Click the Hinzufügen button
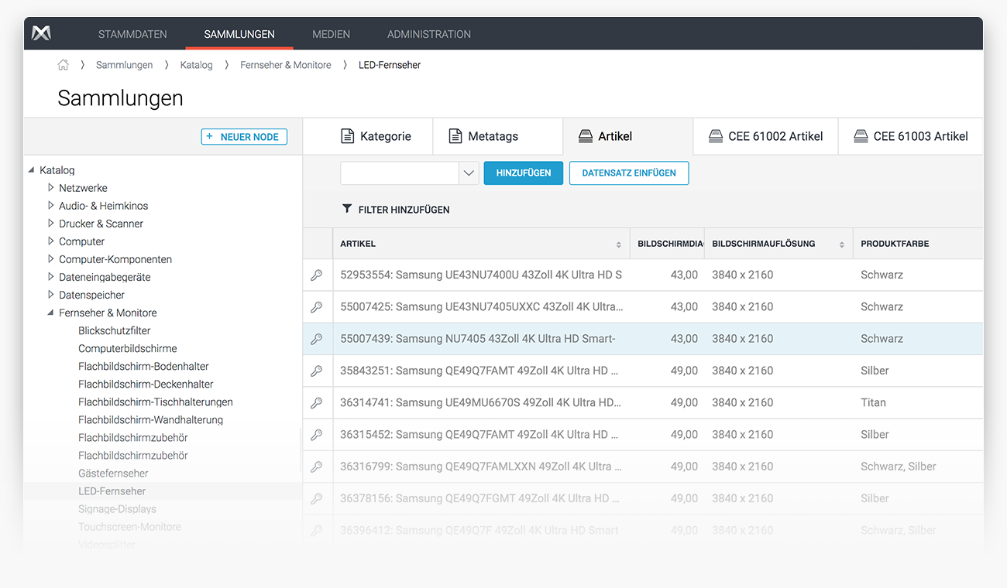 coord(523,173)
